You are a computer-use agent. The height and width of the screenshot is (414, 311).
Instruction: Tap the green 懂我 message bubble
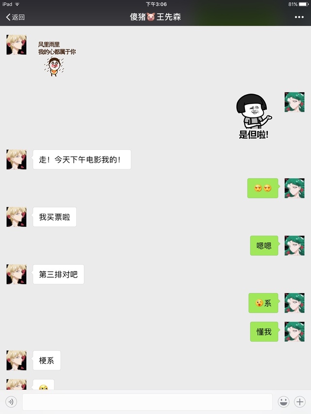click(x=264, y=331)
